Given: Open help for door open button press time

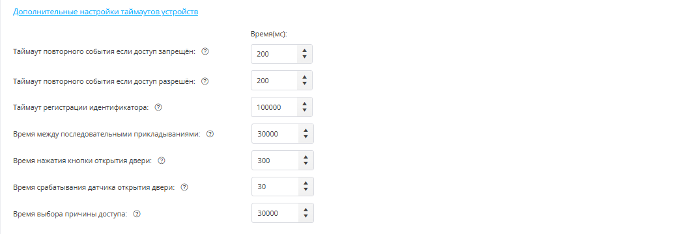Looking at the screenshot, I should pos(162,161).
